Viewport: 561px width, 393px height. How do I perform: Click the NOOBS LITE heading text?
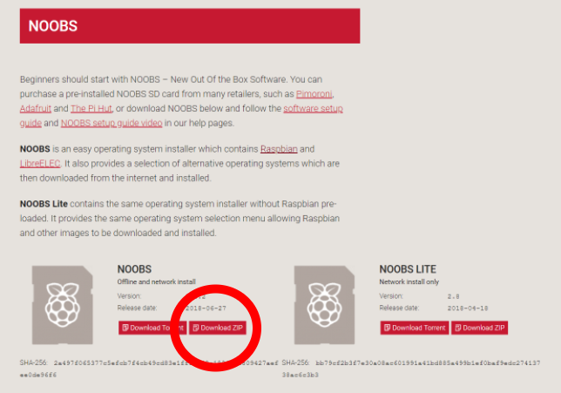click(408, 269)
